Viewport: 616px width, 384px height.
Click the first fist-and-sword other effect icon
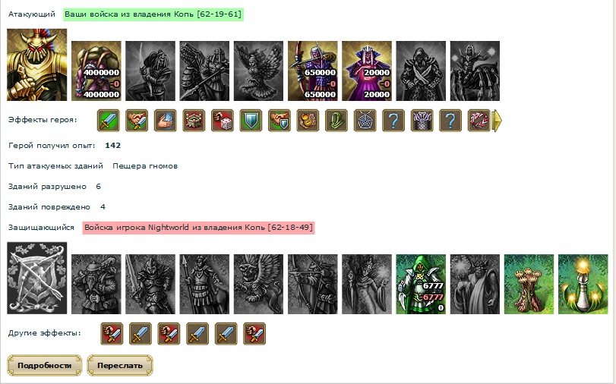coord(112,334)
